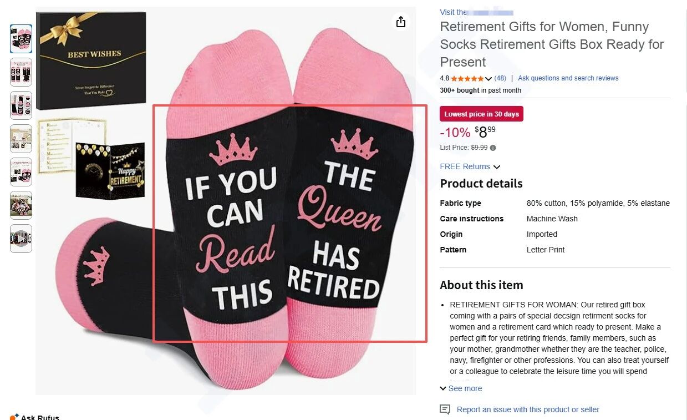687x420 pixels.
Task: Click the info icon beside List Price
Action: 493,148
